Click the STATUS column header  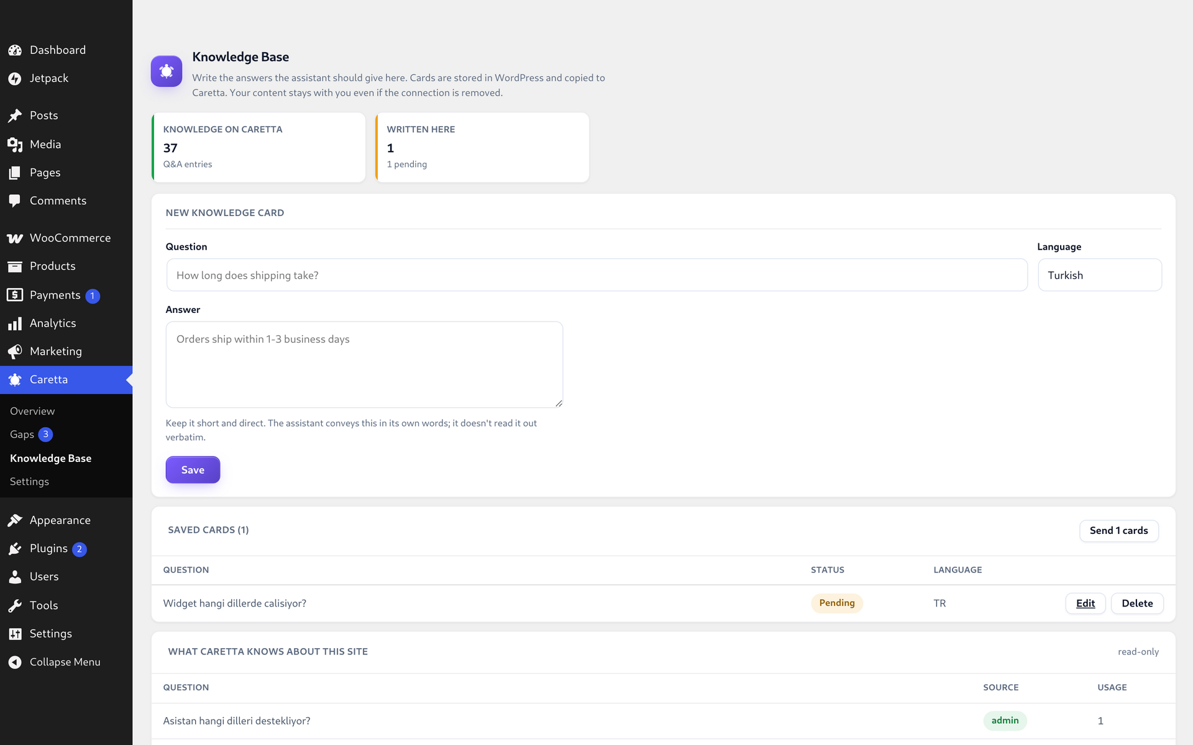(x=828, y=570)
